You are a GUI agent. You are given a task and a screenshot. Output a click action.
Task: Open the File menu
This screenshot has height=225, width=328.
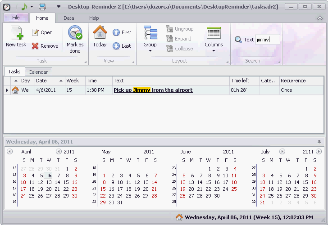click(x=16, y=18)
